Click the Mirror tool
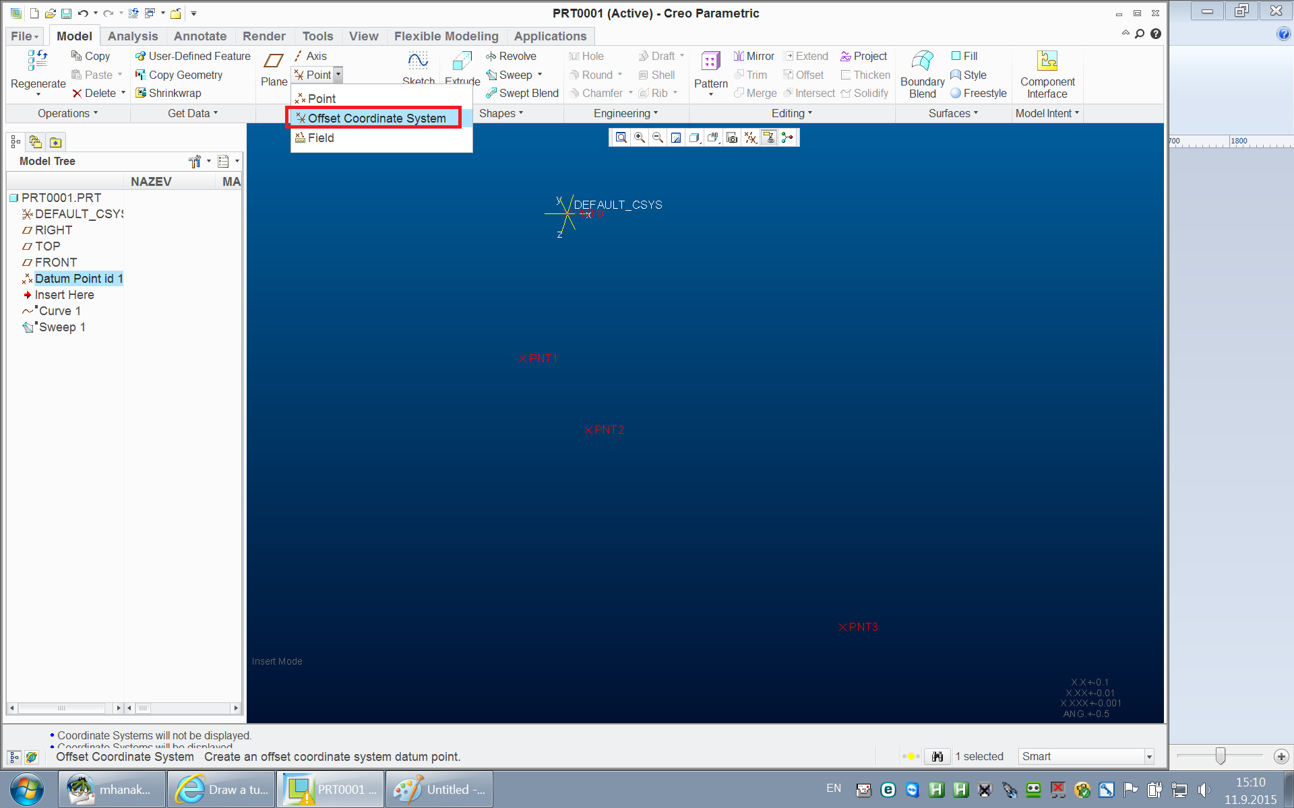Viewport: 1294px width, 808px height. 753,57
